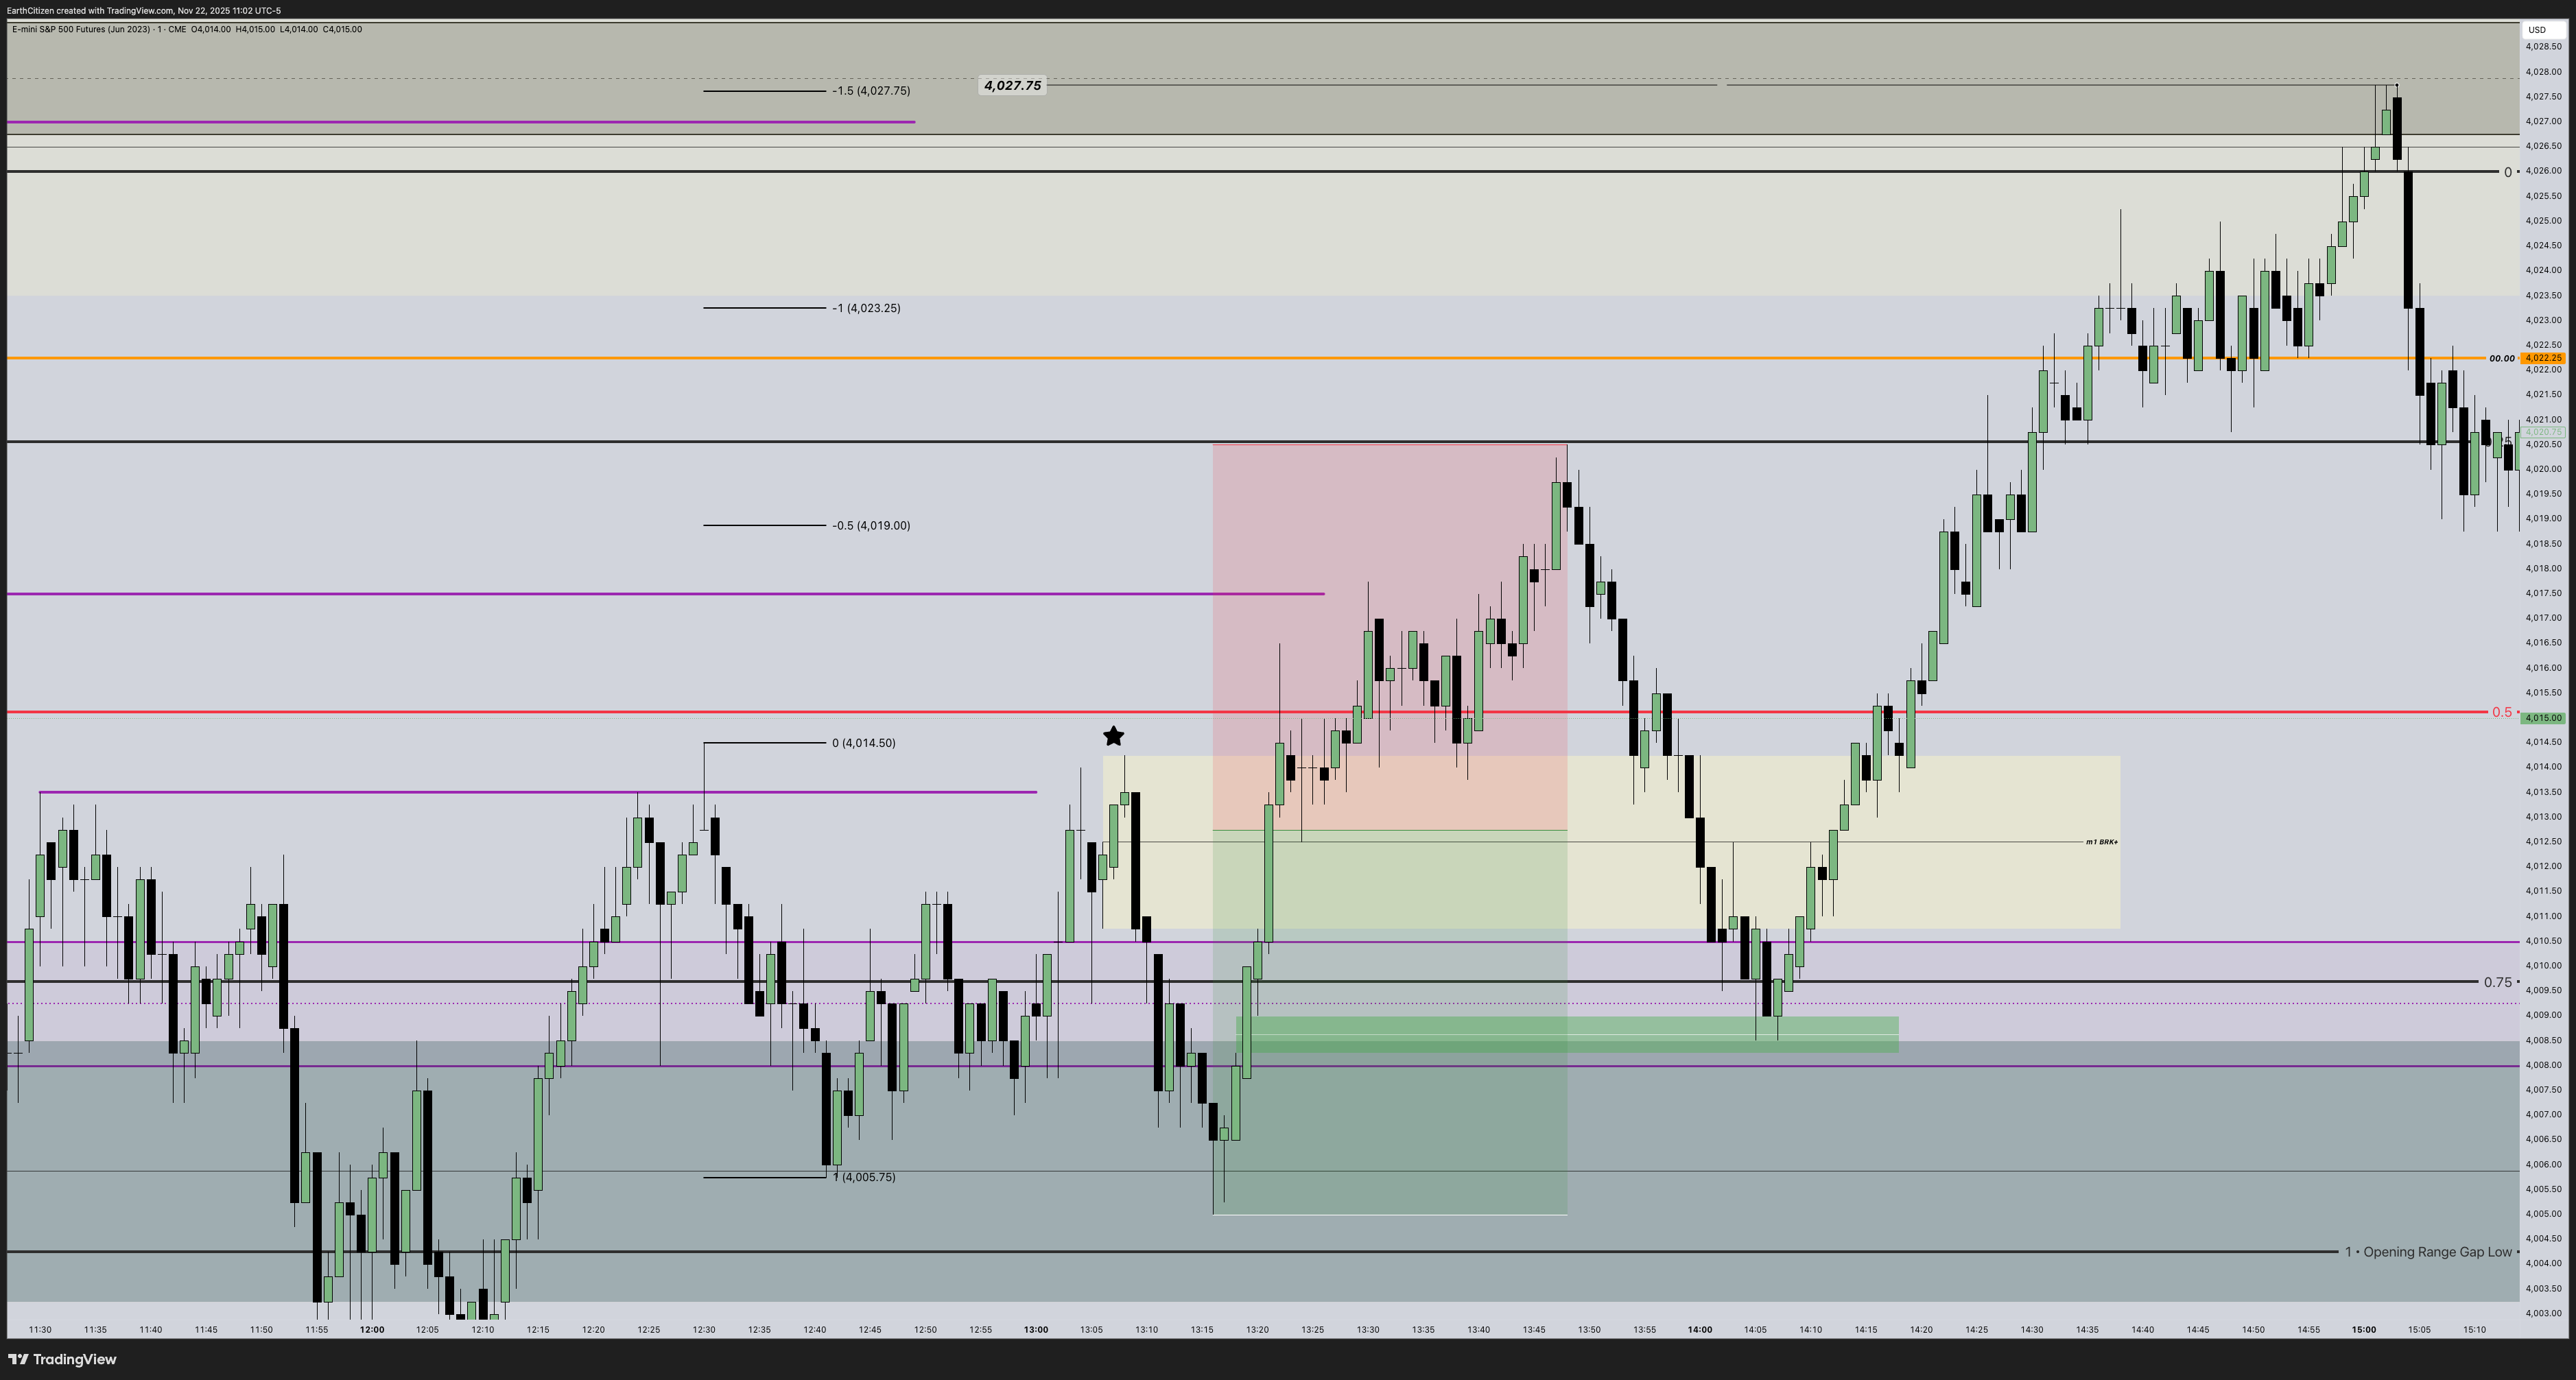Click 4,028.50 on the price scale

2543,47
